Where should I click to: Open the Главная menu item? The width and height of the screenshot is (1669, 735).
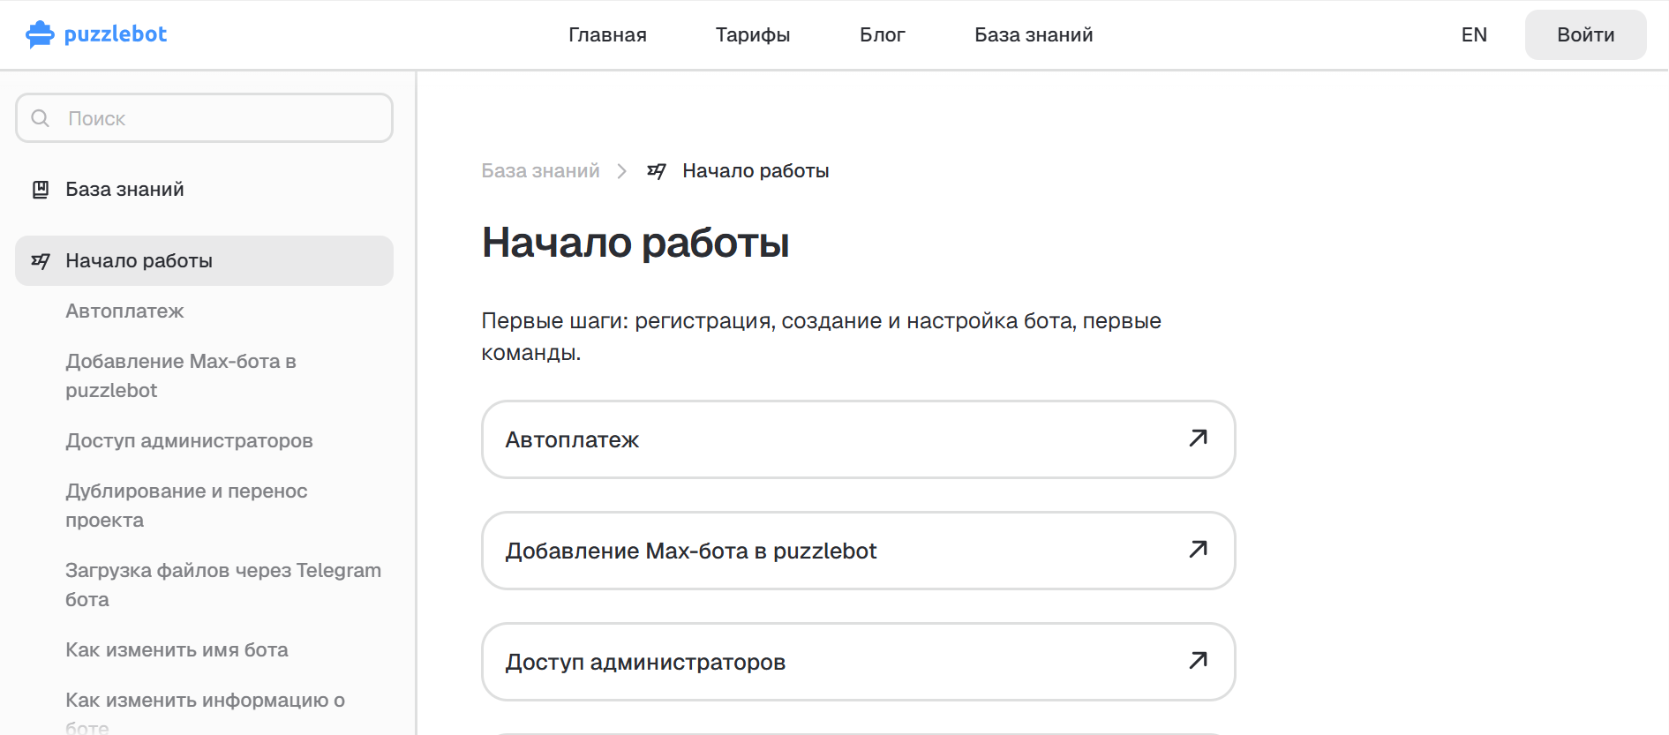[x=607, y=35]
